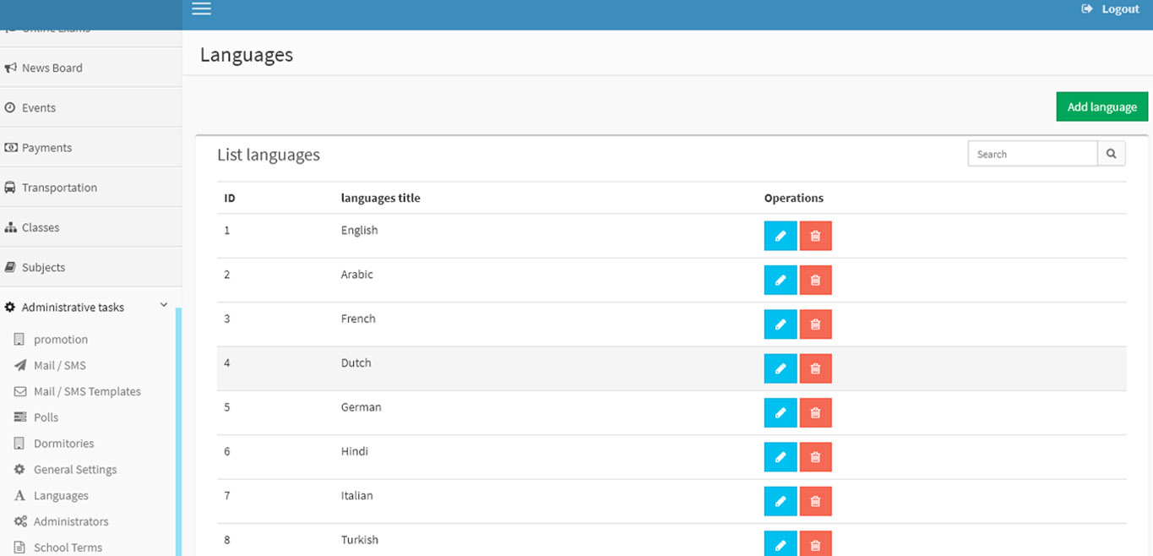This screenshot has width=1153, height=556.
Task: Delete the Italian language row
Action: (x=815, y=501)
